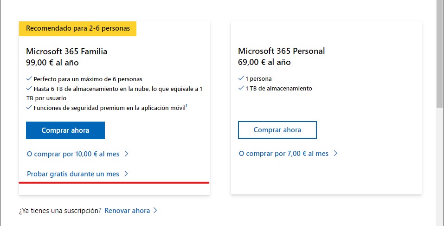Select the "Microsoft 365 Familia" plan title
Image resolution: width=444 pixels, height=226 pixels.
[67, 52]
